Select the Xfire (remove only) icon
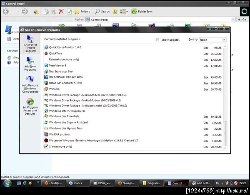Viewport: 250px width, 195px height. click(x=46, y=146)
